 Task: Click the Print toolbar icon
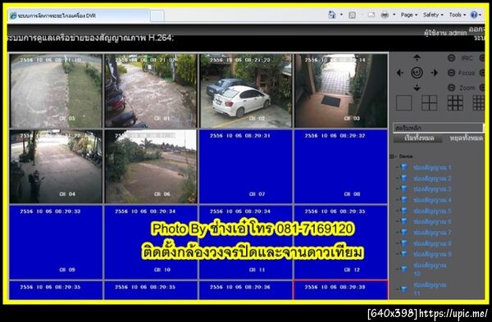[385, 15]
